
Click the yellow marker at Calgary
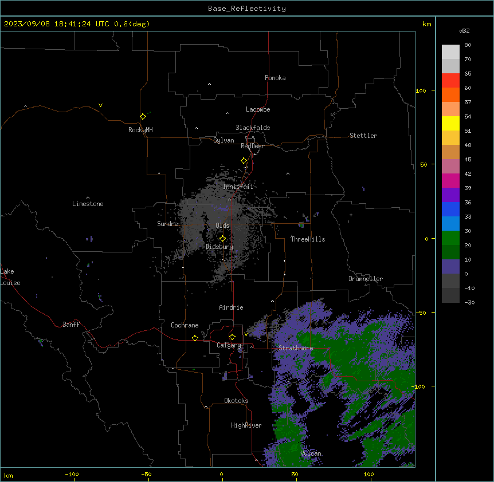232,337
